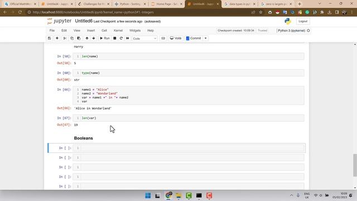This screenshot has height=201, width=357.
Task: Cut selected cells with scissors icon
Action: [x=65, y=39]
